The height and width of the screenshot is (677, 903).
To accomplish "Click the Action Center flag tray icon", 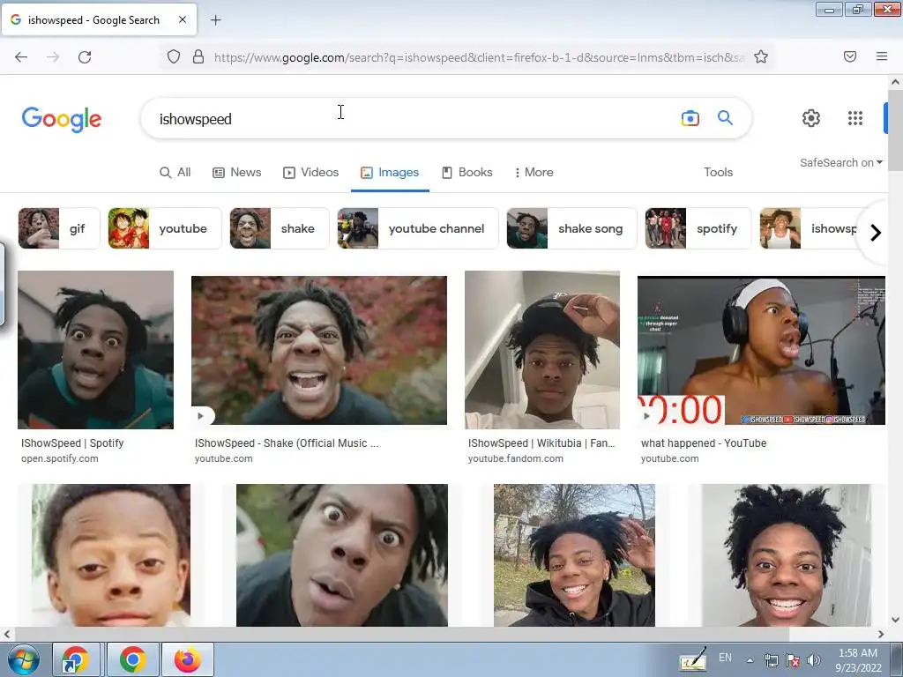I will pyautogui.click(x=793, y=660).
